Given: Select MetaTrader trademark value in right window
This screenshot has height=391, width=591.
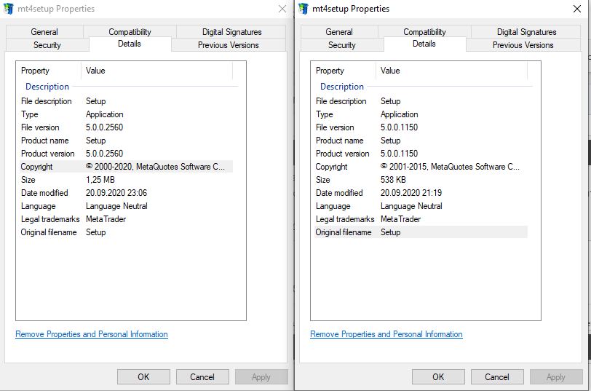Looking at the screenshot, I should (400, 219).
